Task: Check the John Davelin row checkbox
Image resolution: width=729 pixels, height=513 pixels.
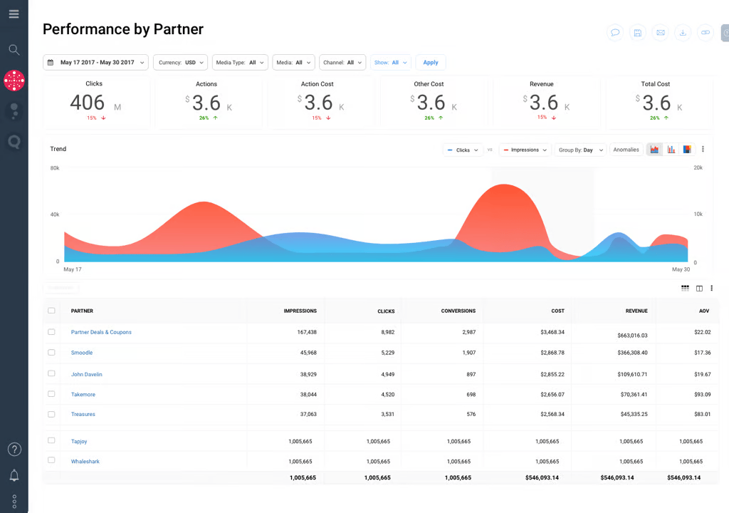Action: pos(51,373)
